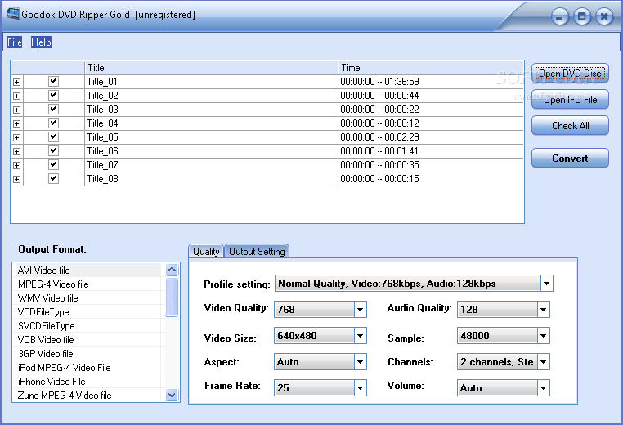Image resolution: width=623 pixels, height=425 pixels.
Task: Select the Title_05 row name
Action: point(102,137)
